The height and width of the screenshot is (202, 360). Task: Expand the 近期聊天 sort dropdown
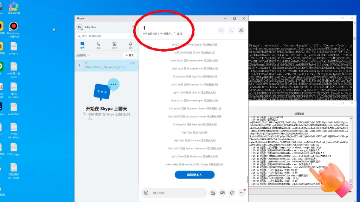[83, 55]
